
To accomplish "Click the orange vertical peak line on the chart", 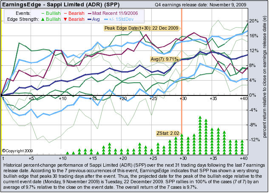I will 182,85.
